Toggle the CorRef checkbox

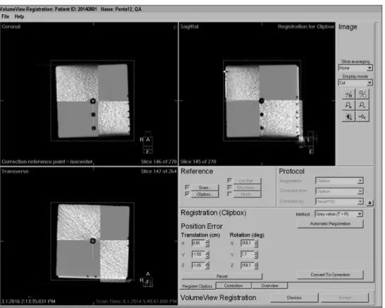[230, 181]
